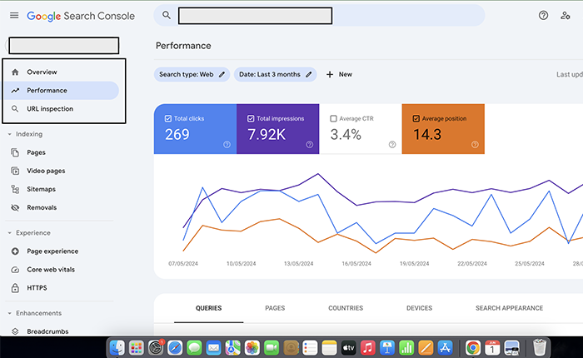Open Core web vitals report
The width and height of the screenshot is (583, 358).
coord(51,270)
